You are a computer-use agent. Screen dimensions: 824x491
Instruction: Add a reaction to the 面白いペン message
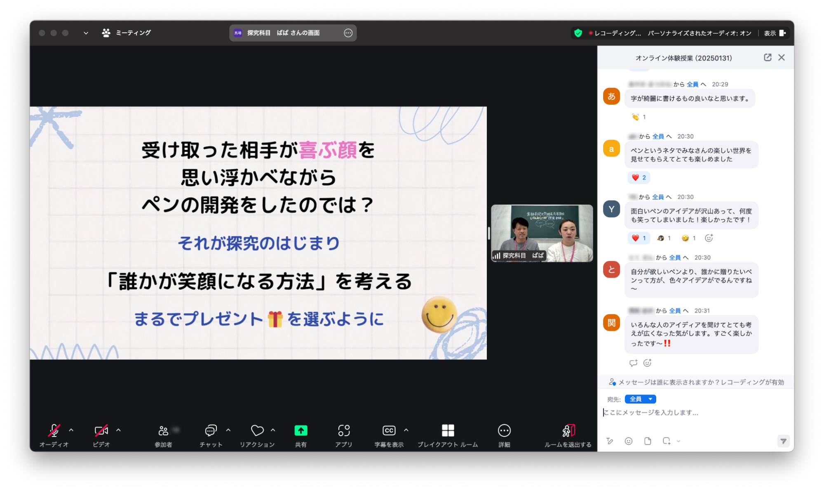709,238
